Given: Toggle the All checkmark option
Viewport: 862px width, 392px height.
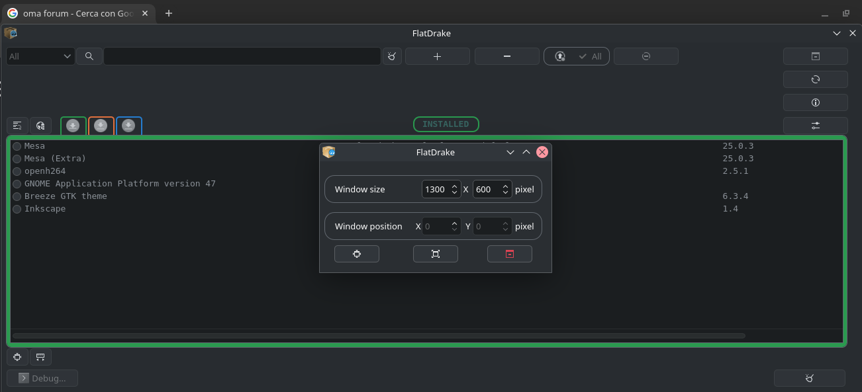Looking at the screenshot, I should point(590,56).
